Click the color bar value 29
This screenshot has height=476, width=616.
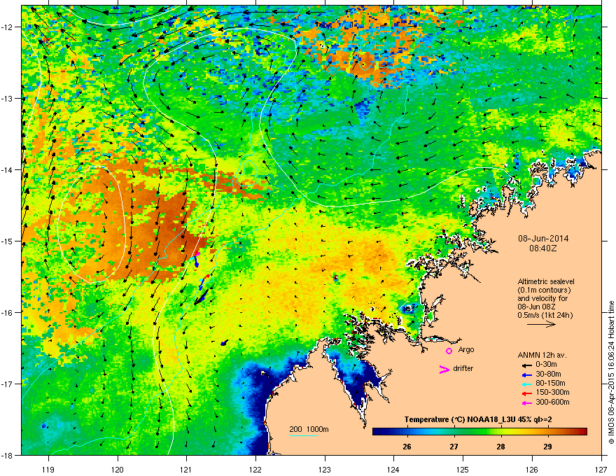[x=547, y=447]
